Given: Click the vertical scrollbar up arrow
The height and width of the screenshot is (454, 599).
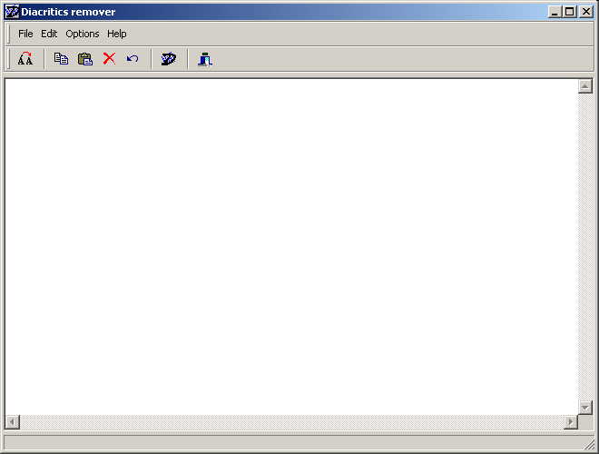Looking at the screenshot, I should coord(585,87).
